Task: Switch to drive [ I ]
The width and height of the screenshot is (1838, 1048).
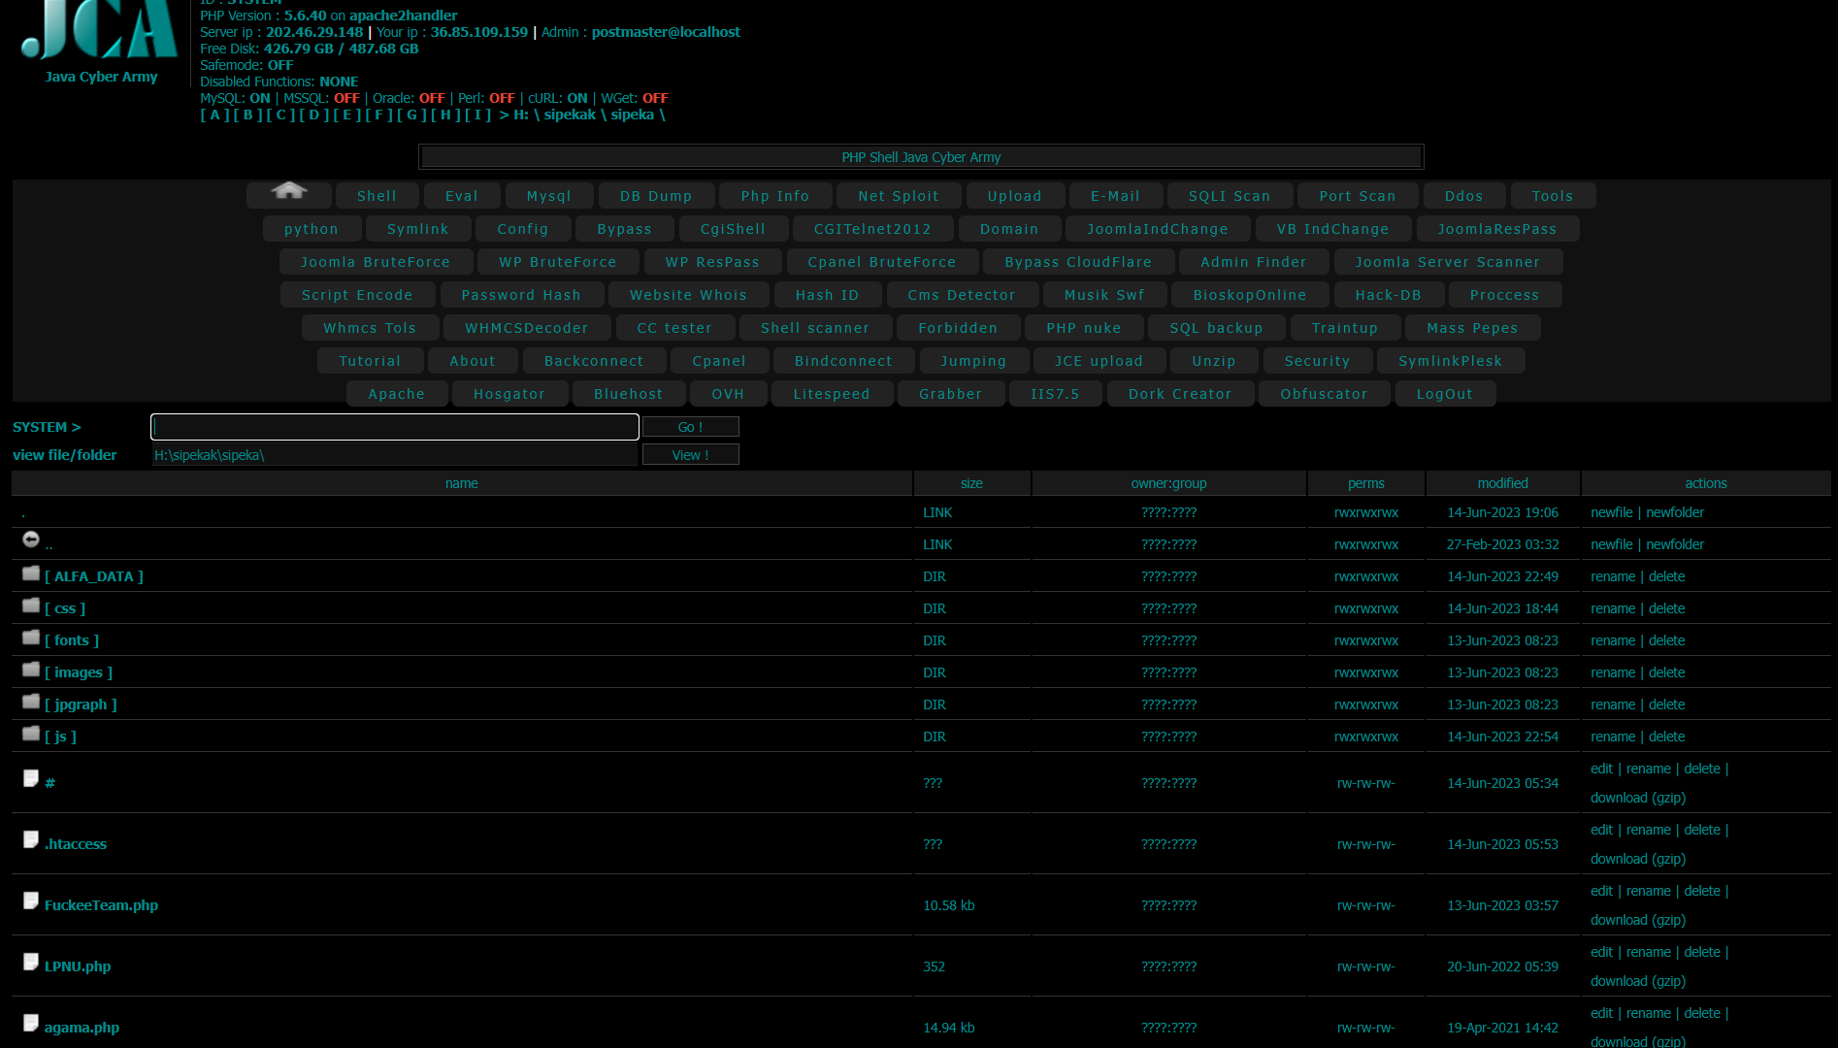Action: (477, 115)
